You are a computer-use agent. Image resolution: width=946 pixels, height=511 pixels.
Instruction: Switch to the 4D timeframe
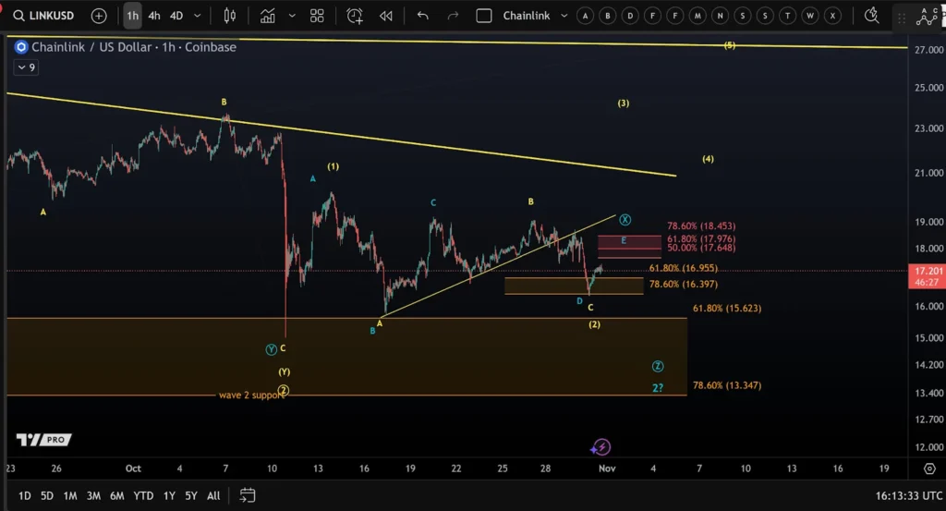176,16
